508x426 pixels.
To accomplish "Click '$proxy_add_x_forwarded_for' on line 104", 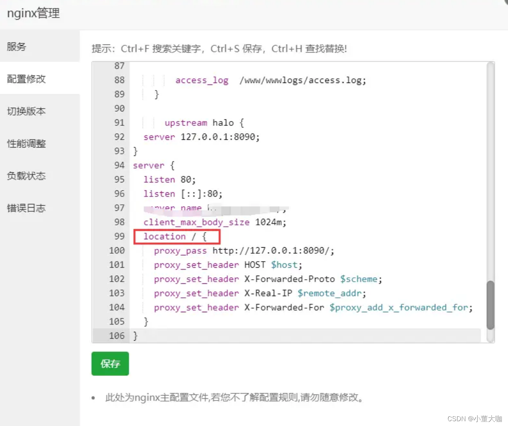I will [399, 307].
